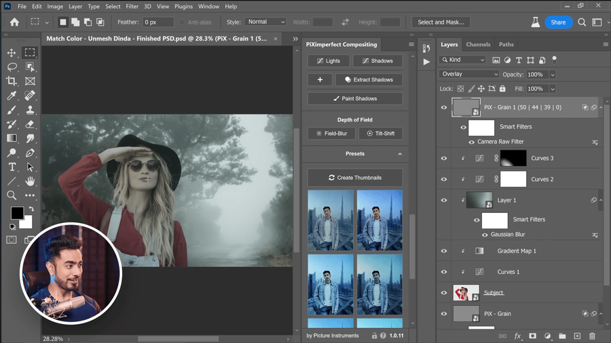This screenshot has width=611, height=343.
Task: Click the Create Thumbnails button
Action: point(355,178)
